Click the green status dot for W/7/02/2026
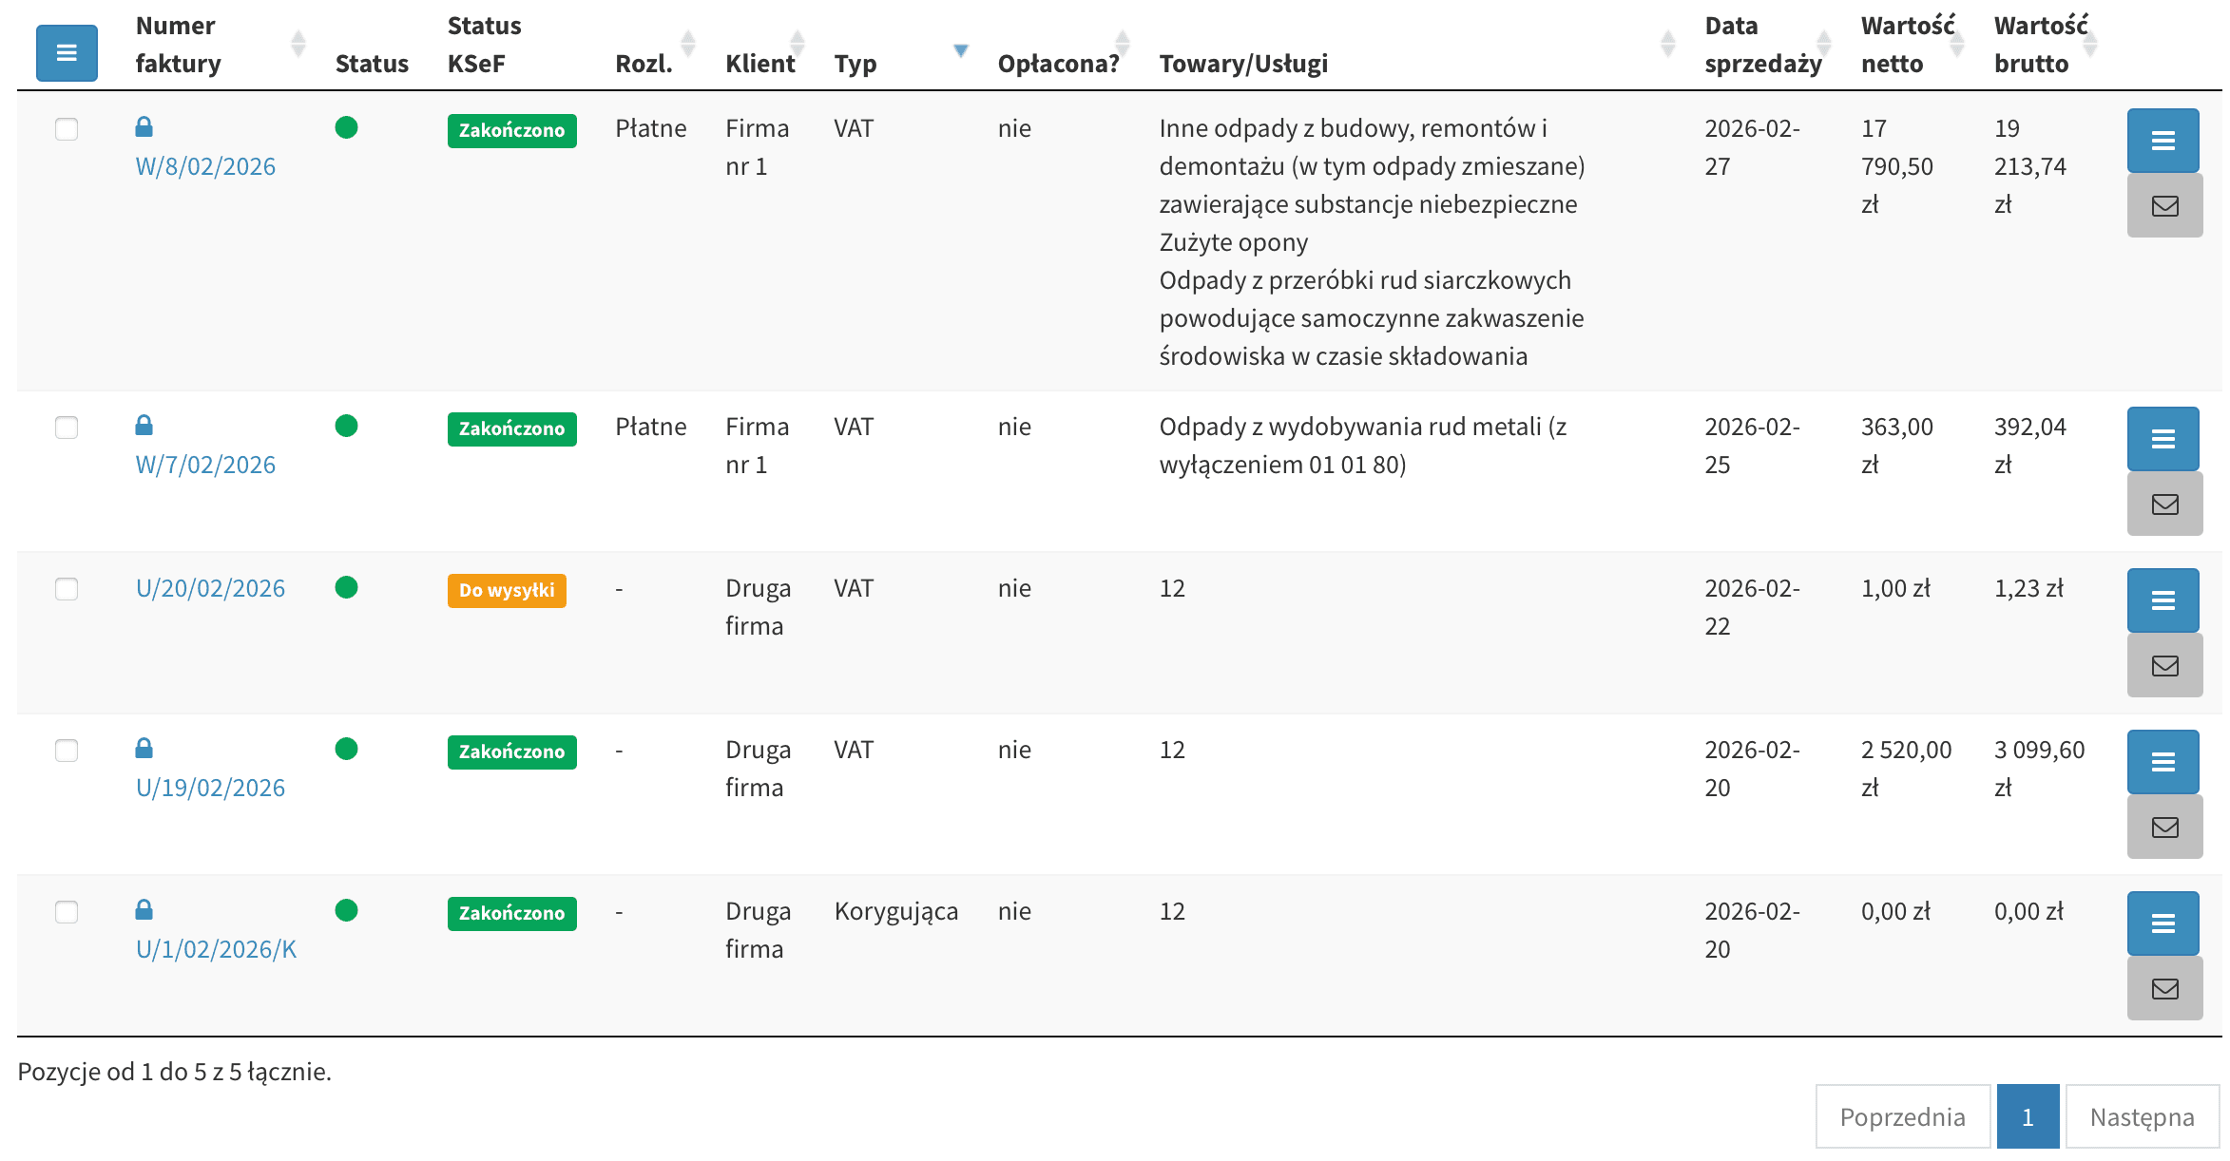The image size is (2230, 1161). click(x=347, y=427)
